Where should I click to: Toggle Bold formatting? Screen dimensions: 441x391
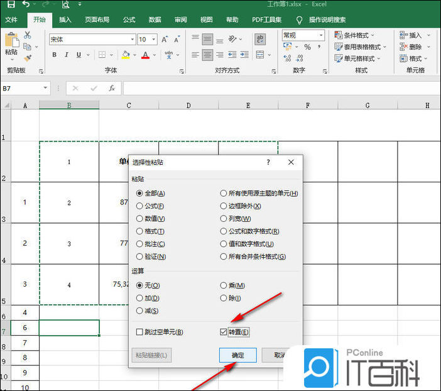55,55
